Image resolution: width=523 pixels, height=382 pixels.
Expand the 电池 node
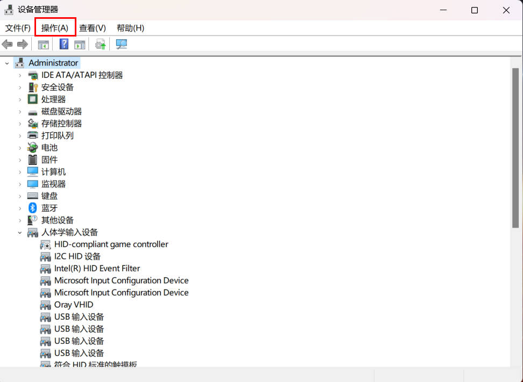point(20,148)
